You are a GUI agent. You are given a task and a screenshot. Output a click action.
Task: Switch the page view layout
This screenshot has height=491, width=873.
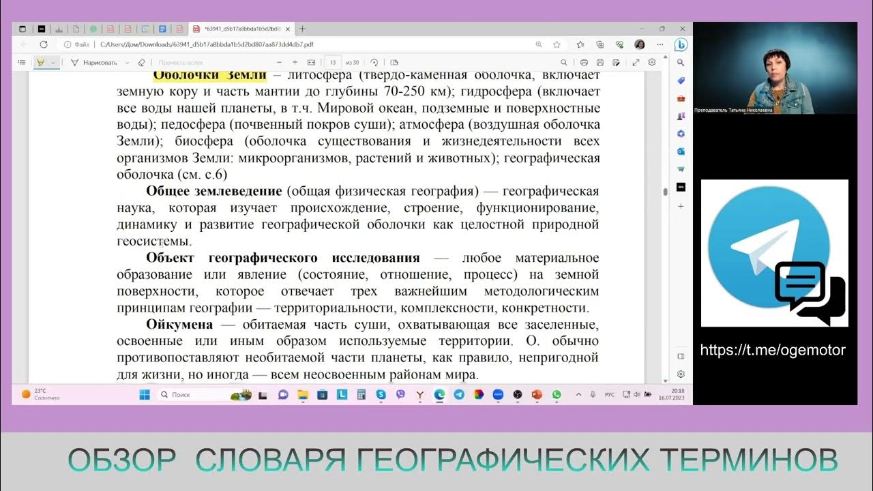click(x=394, y=62)
